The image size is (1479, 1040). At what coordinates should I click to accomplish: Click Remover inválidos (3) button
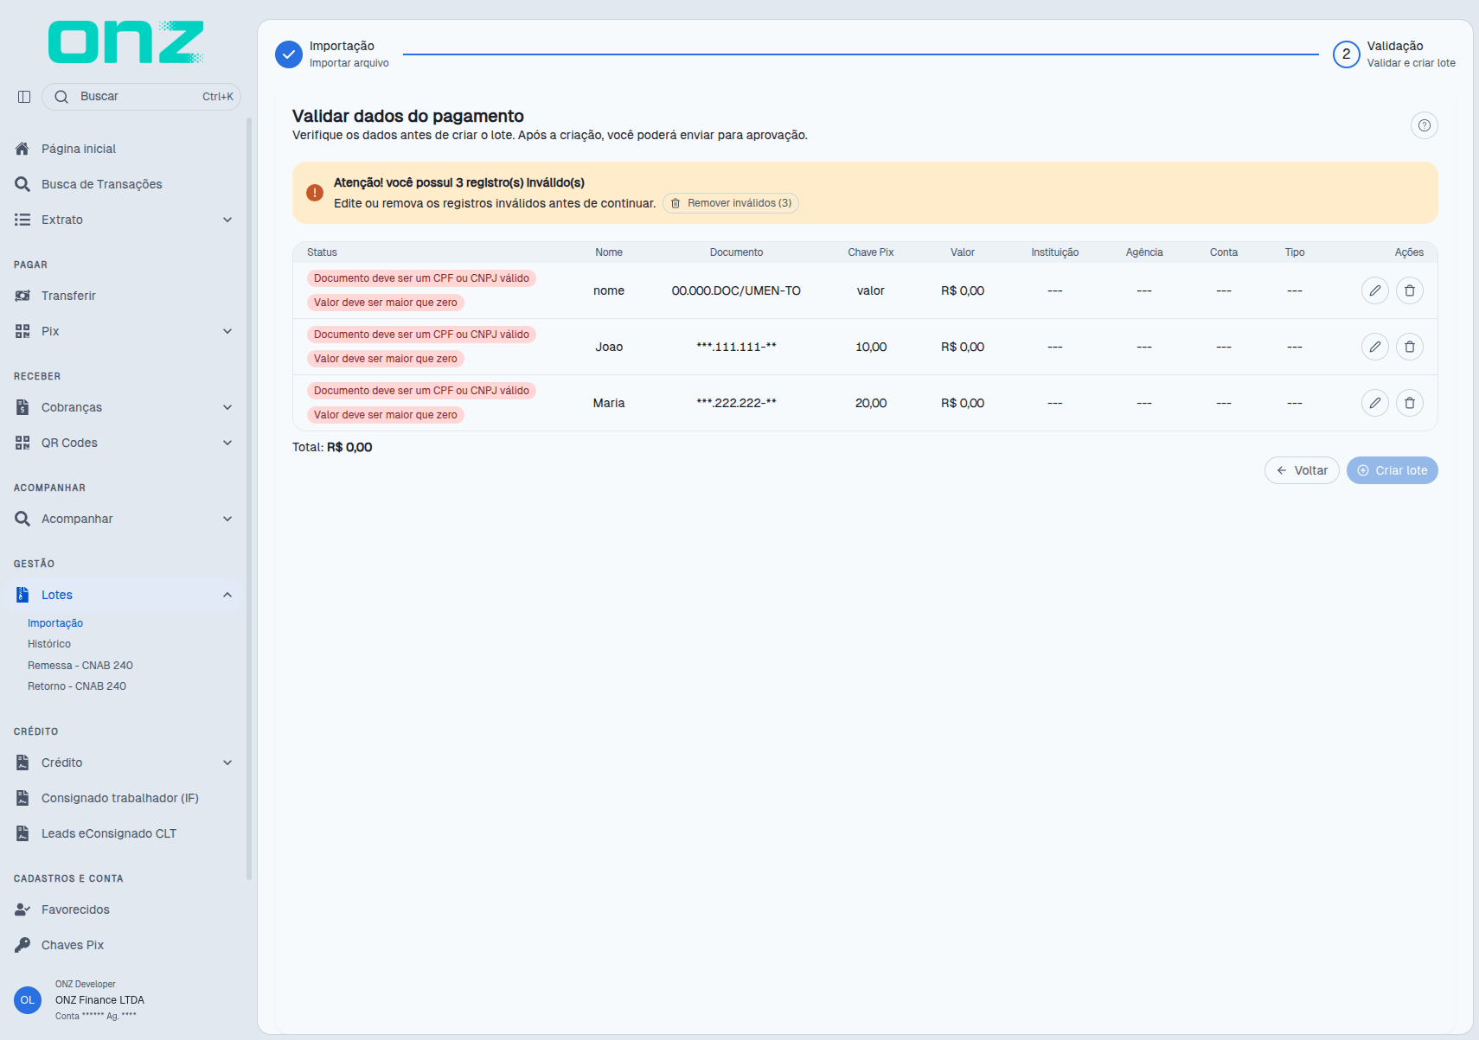click(x=731, y=203)
